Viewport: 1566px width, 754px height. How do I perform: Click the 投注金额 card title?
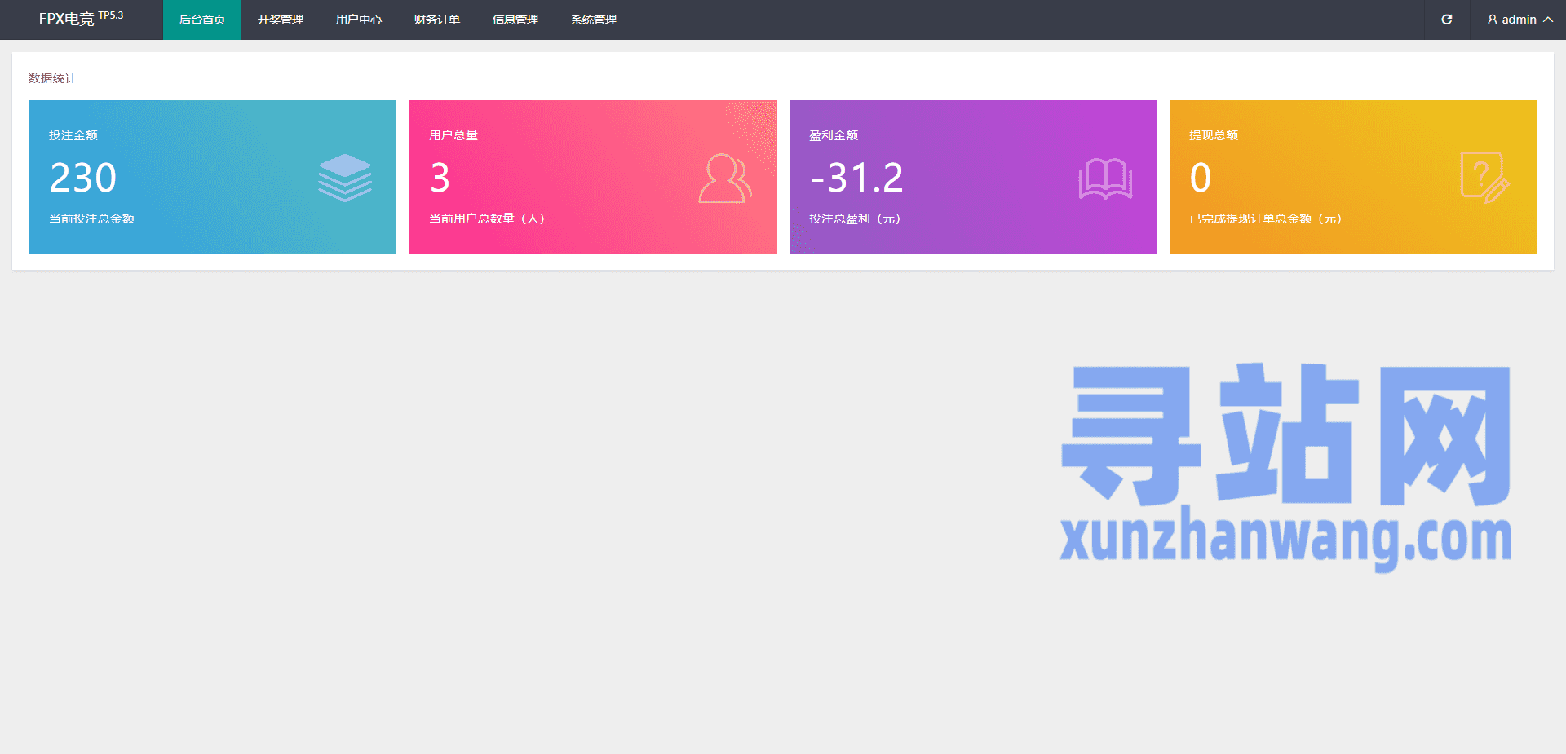coord(73,135)
